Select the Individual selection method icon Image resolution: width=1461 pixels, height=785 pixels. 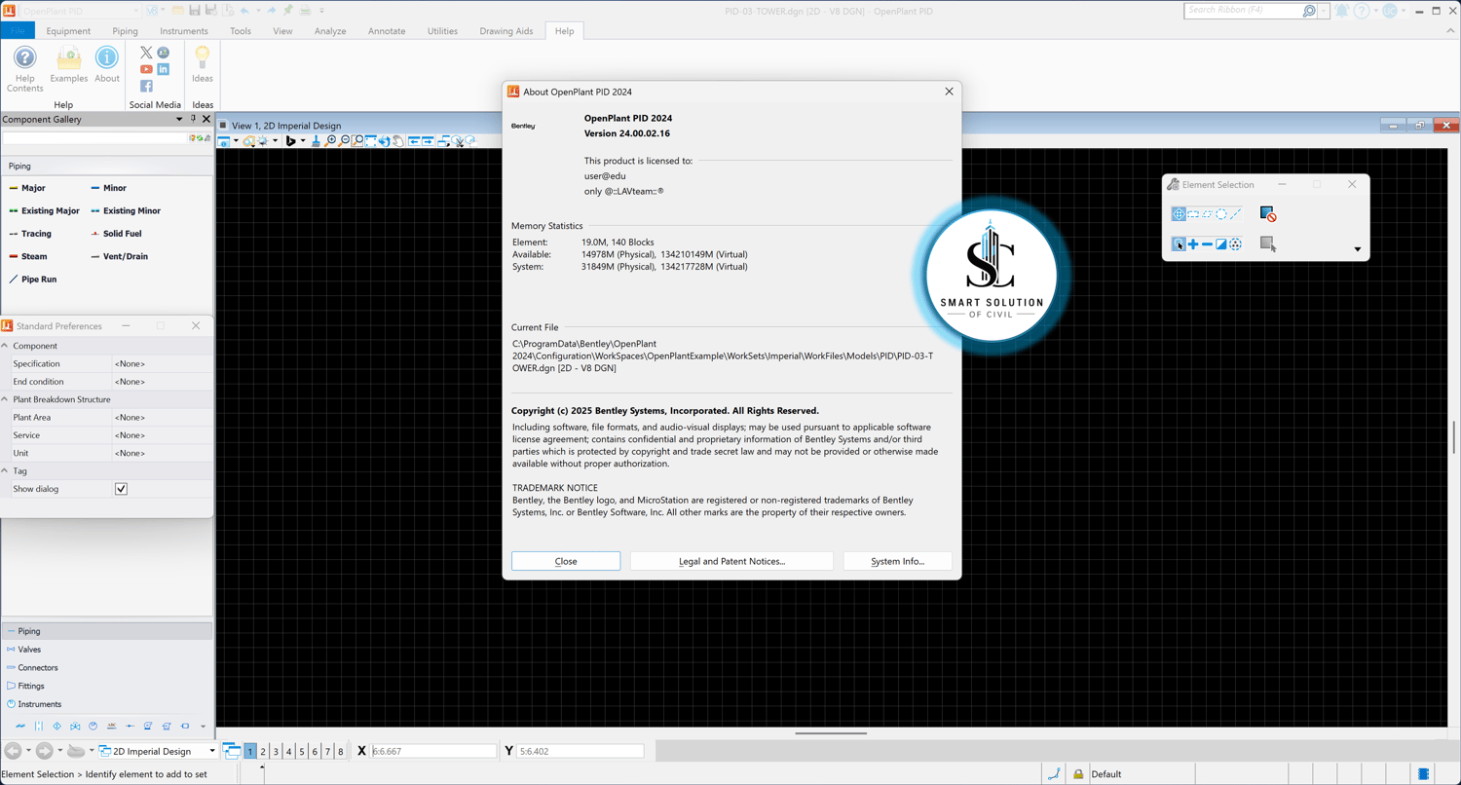click(1179, 214)
